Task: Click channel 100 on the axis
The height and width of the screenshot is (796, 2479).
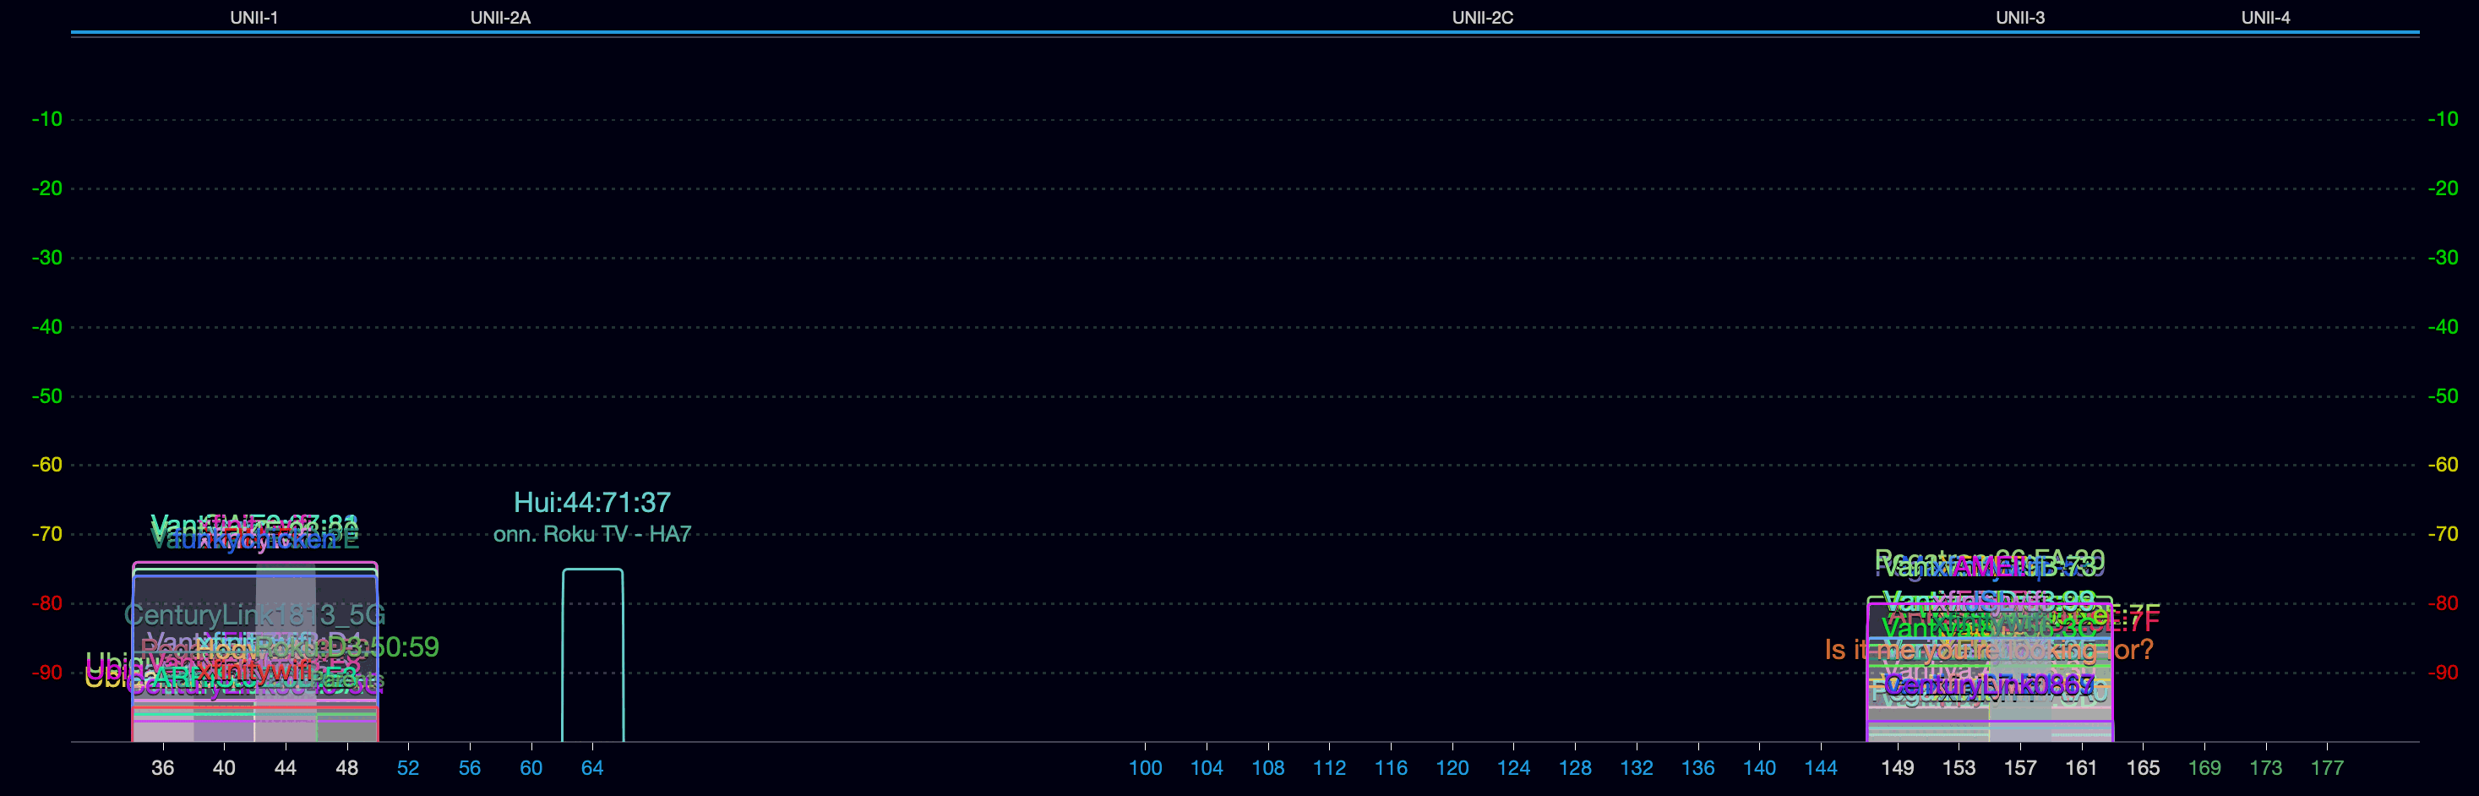Action: click(1145, 768)
